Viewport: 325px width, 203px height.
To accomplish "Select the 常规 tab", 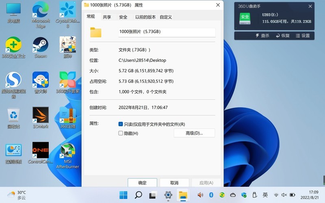I will coord(91,17).
